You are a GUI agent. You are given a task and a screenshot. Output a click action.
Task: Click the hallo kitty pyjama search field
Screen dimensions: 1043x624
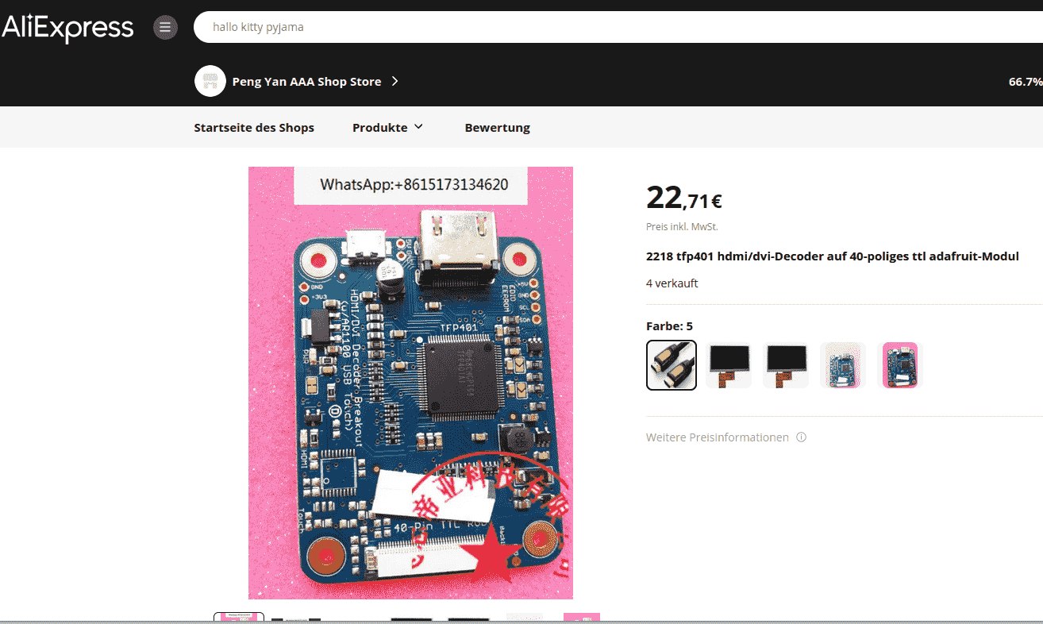618,27
